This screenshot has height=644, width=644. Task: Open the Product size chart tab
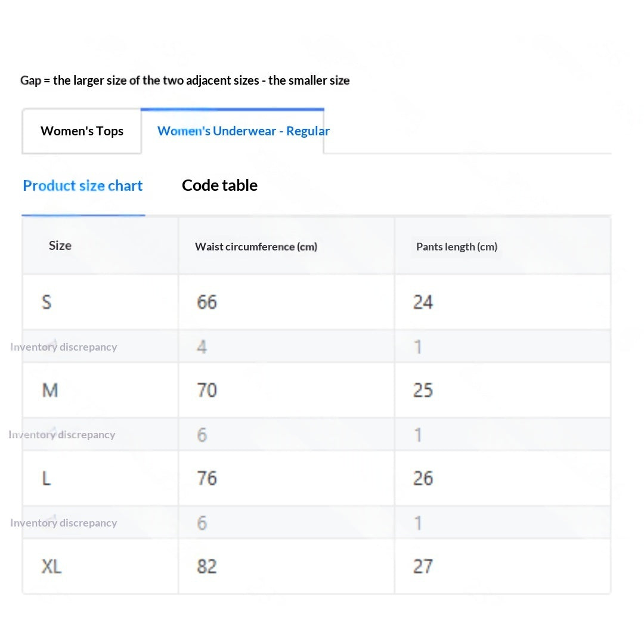tap(82, 185)
